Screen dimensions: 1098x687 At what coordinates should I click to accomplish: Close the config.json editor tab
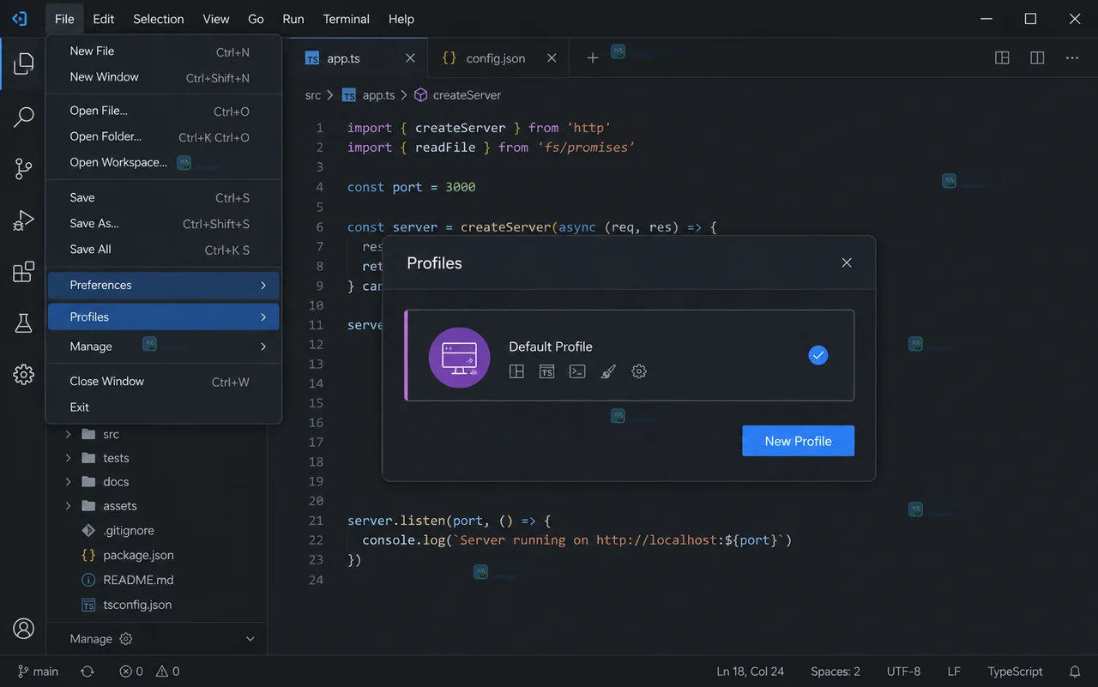point(552,58)
